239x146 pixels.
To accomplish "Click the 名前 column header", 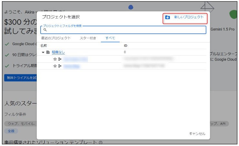I will tap(44, 46).
